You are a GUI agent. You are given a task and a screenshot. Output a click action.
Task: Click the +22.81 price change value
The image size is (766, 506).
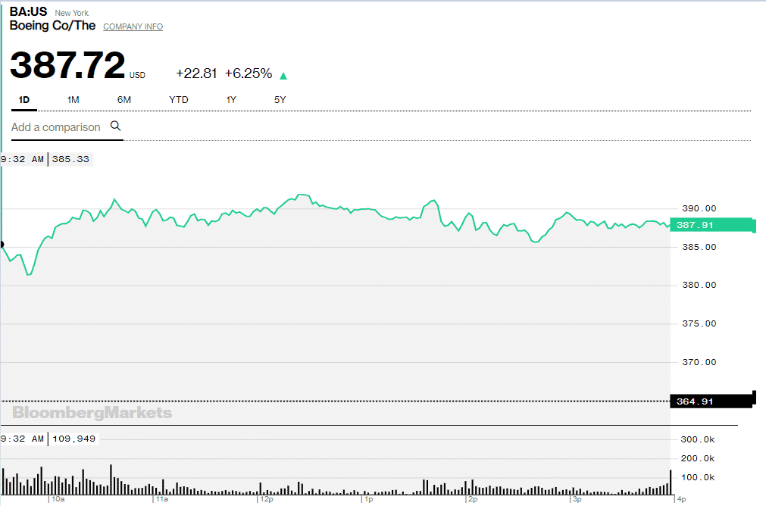coord(196,73)
